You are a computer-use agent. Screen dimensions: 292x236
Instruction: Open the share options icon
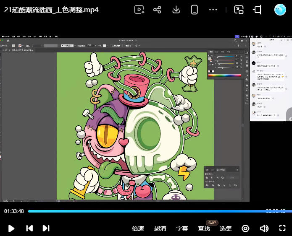[157, 10]
